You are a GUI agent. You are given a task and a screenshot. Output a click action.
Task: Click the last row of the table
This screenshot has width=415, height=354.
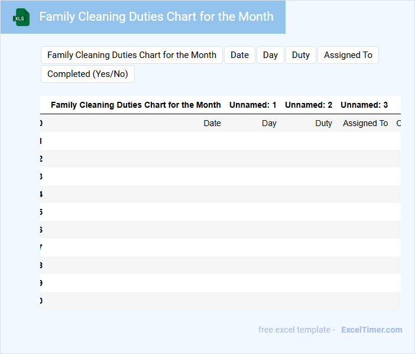pos(220,301)
